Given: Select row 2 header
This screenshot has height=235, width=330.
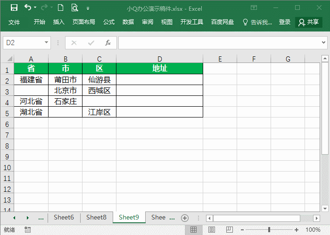Looking at the screenshot, I should coord(7,80).
